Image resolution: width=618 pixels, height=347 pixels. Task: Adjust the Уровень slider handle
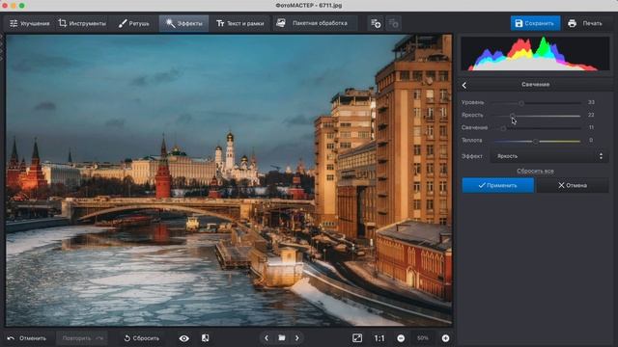521,103
